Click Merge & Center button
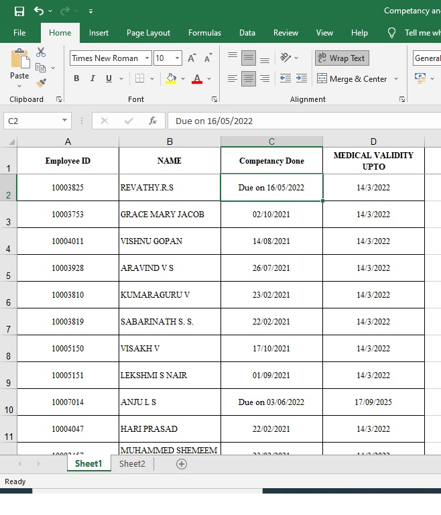441x515 pixels. click(x=353, y=79)
